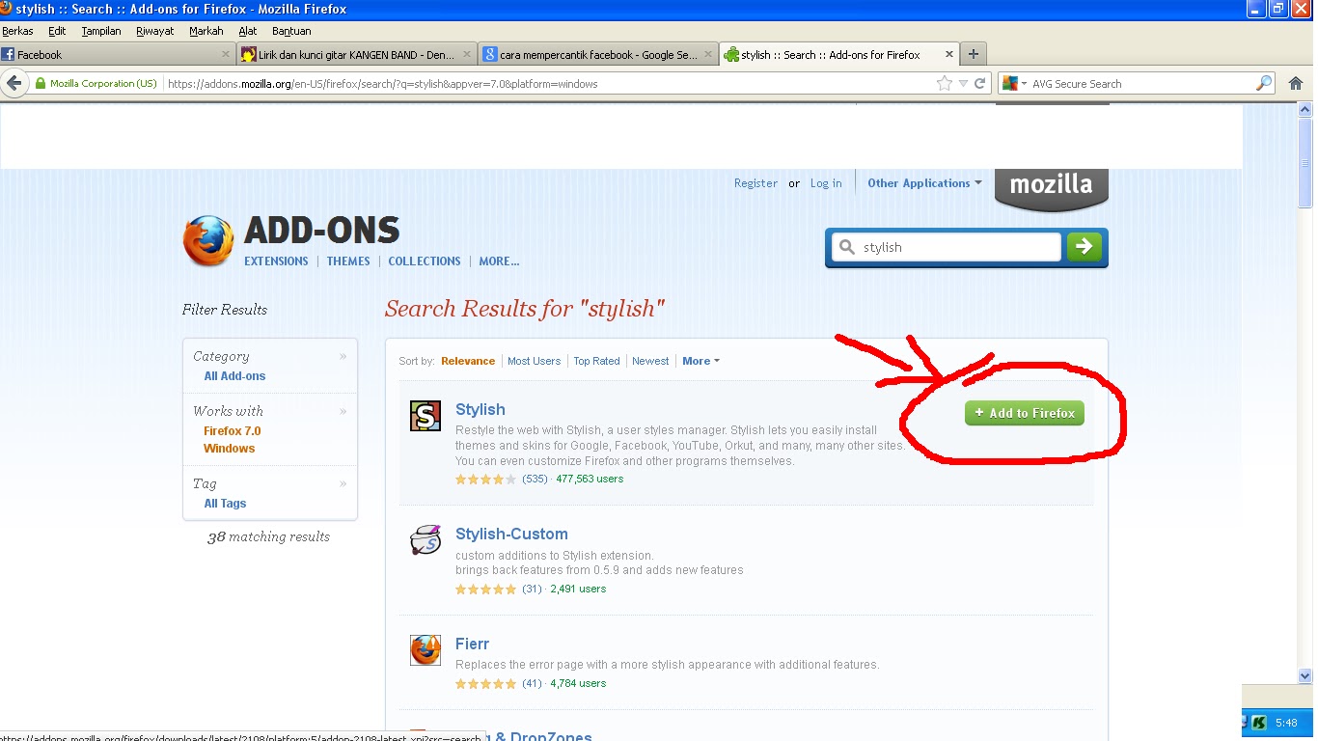
Task: Click the Firefox logo beside ADD-ONS
Action: [208, 240]
